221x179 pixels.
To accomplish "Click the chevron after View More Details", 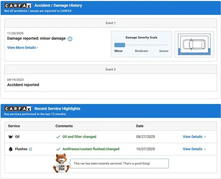I will [37, 48].
